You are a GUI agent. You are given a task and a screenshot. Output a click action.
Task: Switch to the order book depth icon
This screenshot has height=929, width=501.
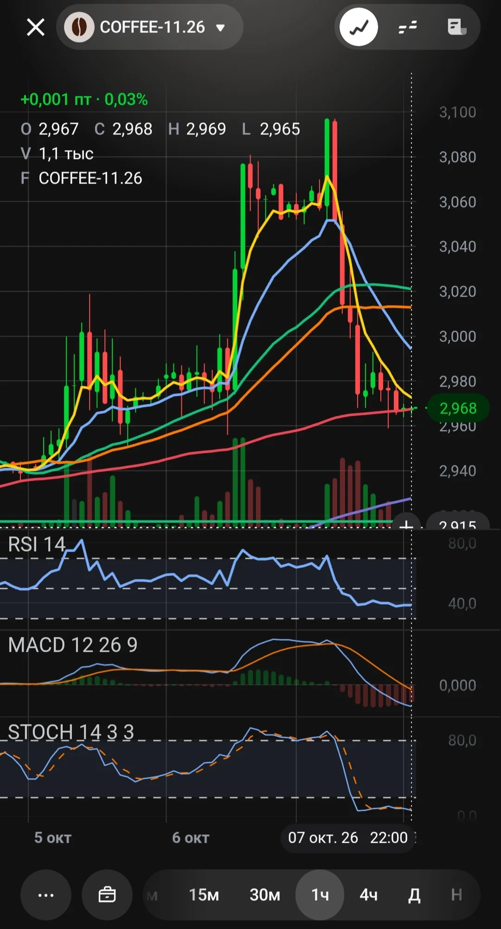408,27
